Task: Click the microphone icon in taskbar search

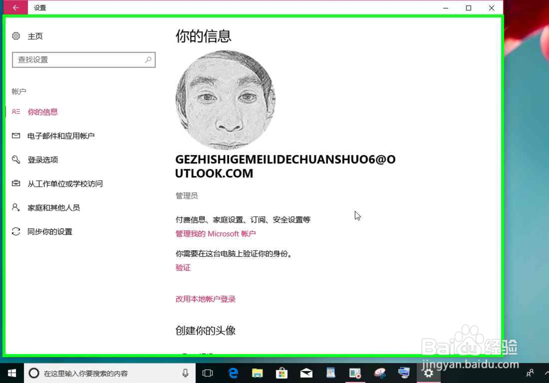Action: [x=185, y=373]
